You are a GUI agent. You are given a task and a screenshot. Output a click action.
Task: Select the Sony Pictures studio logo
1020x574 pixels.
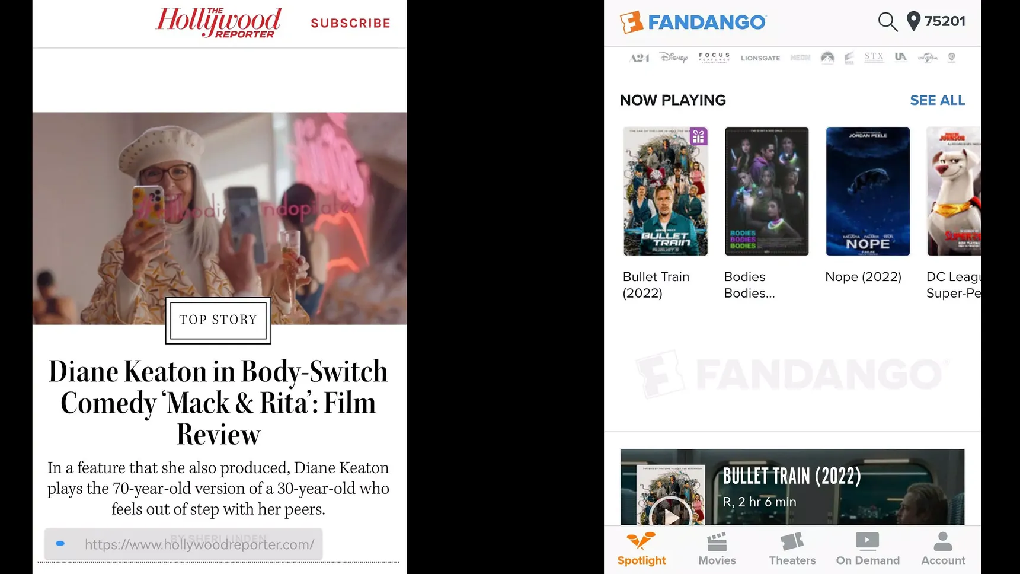(849, 58)
